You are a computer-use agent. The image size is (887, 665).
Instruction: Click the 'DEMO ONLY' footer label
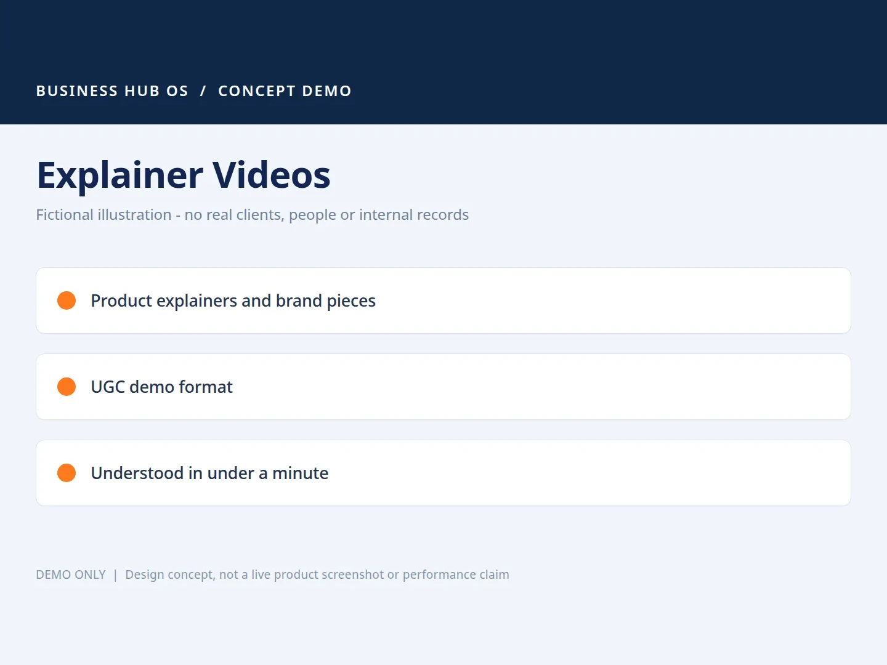click(71, 574)
